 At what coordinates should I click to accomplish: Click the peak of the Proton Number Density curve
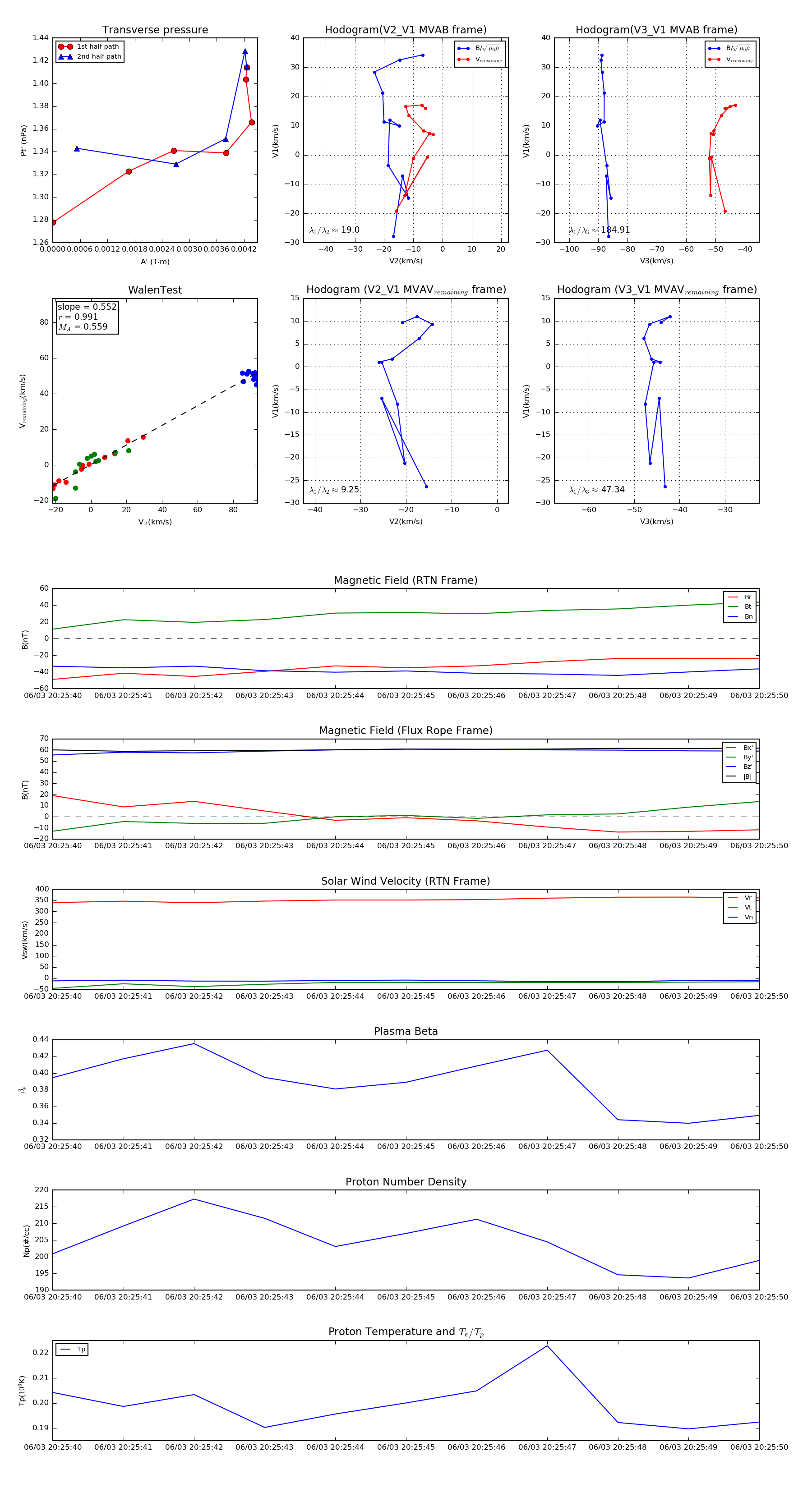[x=194, y=1199]
